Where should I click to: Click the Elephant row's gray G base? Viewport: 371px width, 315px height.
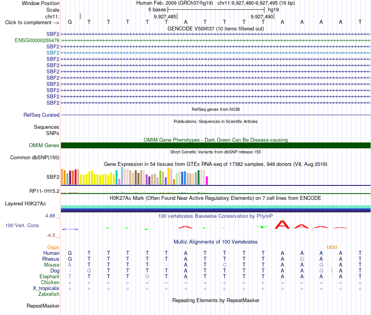(147, 277)
